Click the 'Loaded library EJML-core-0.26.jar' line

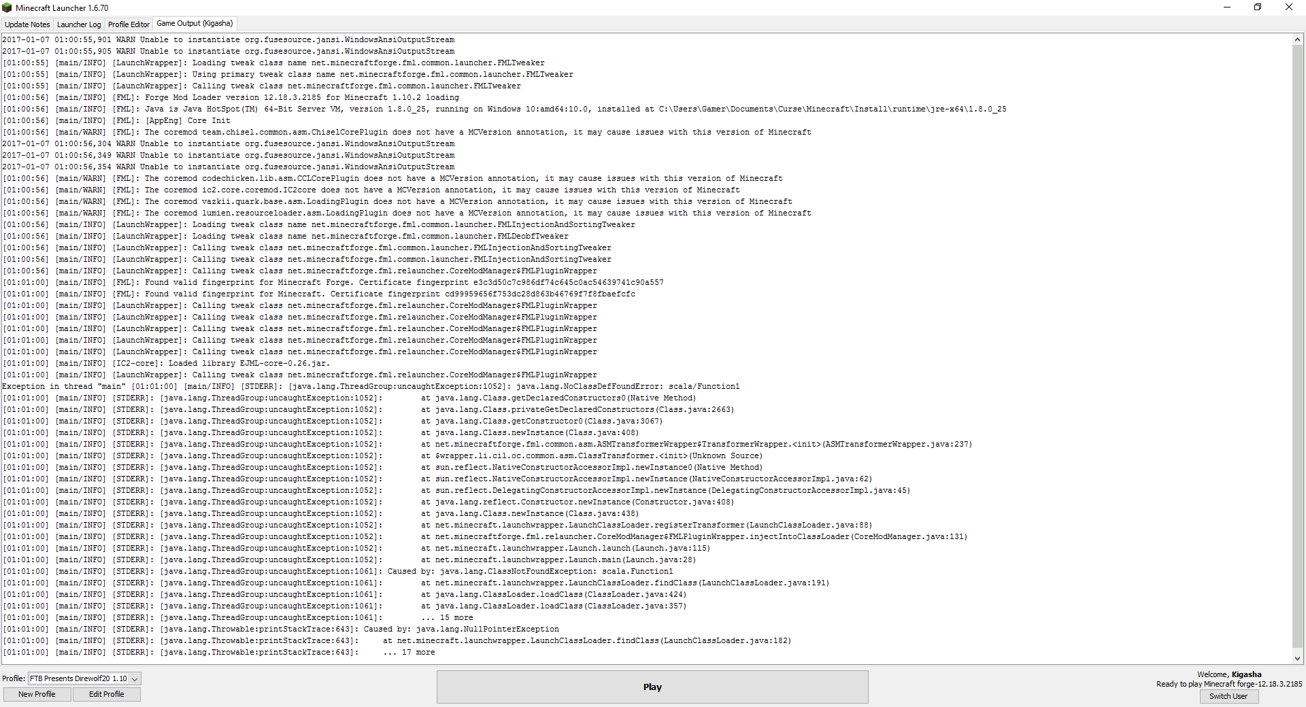[166, 363]
